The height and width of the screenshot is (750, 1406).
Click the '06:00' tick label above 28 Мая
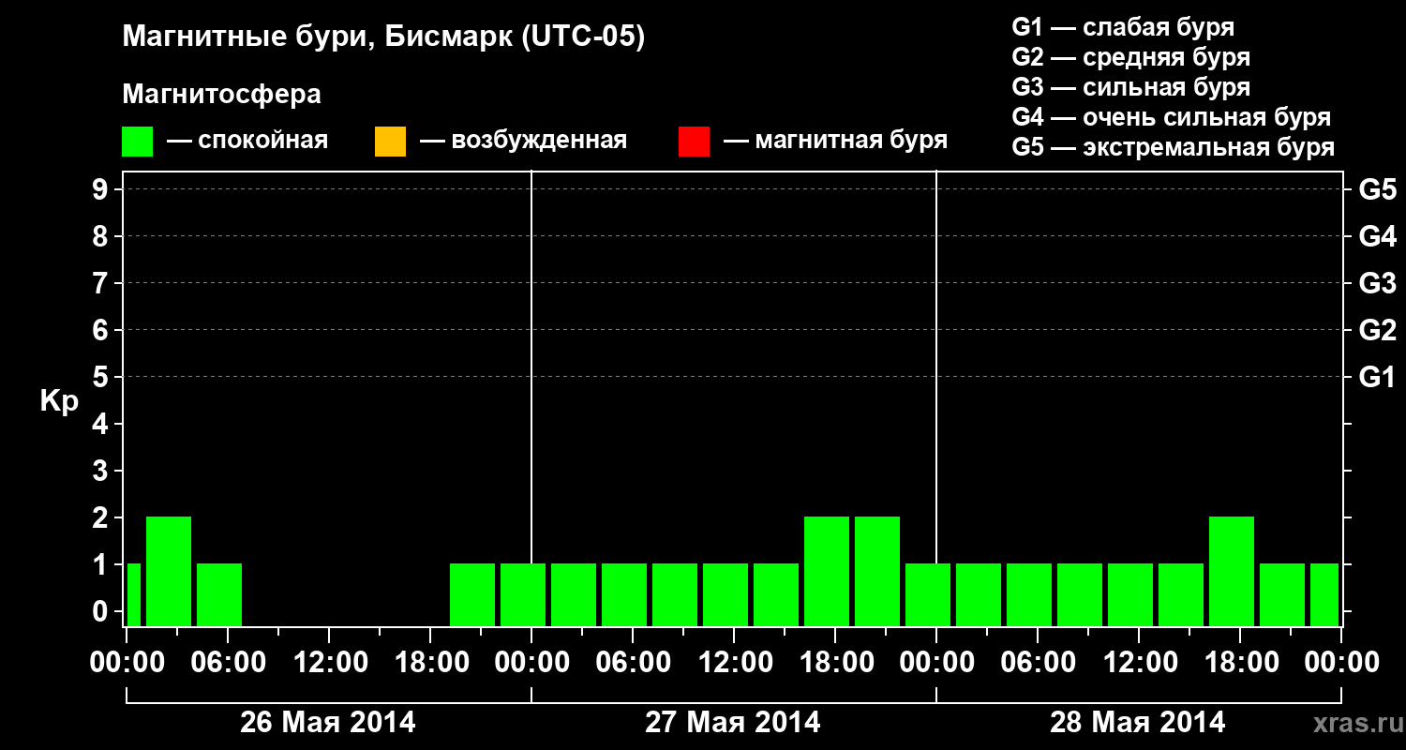coord(1038,663)
